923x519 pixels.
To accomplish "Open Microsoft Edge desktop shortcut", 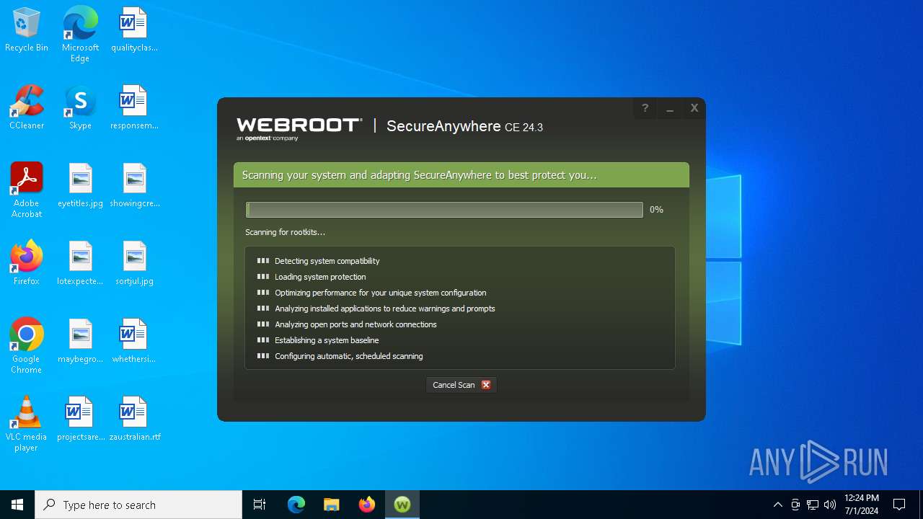I will (x=80, y=34).
